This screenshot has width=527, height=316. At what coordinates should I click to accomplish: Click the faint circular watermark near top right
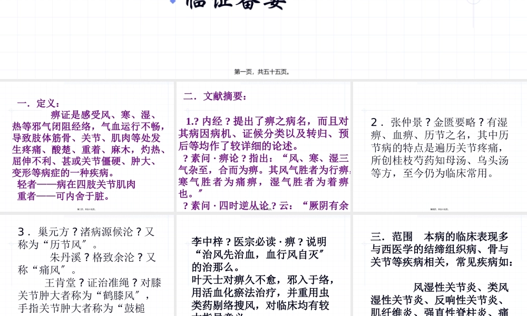[474, 2]
